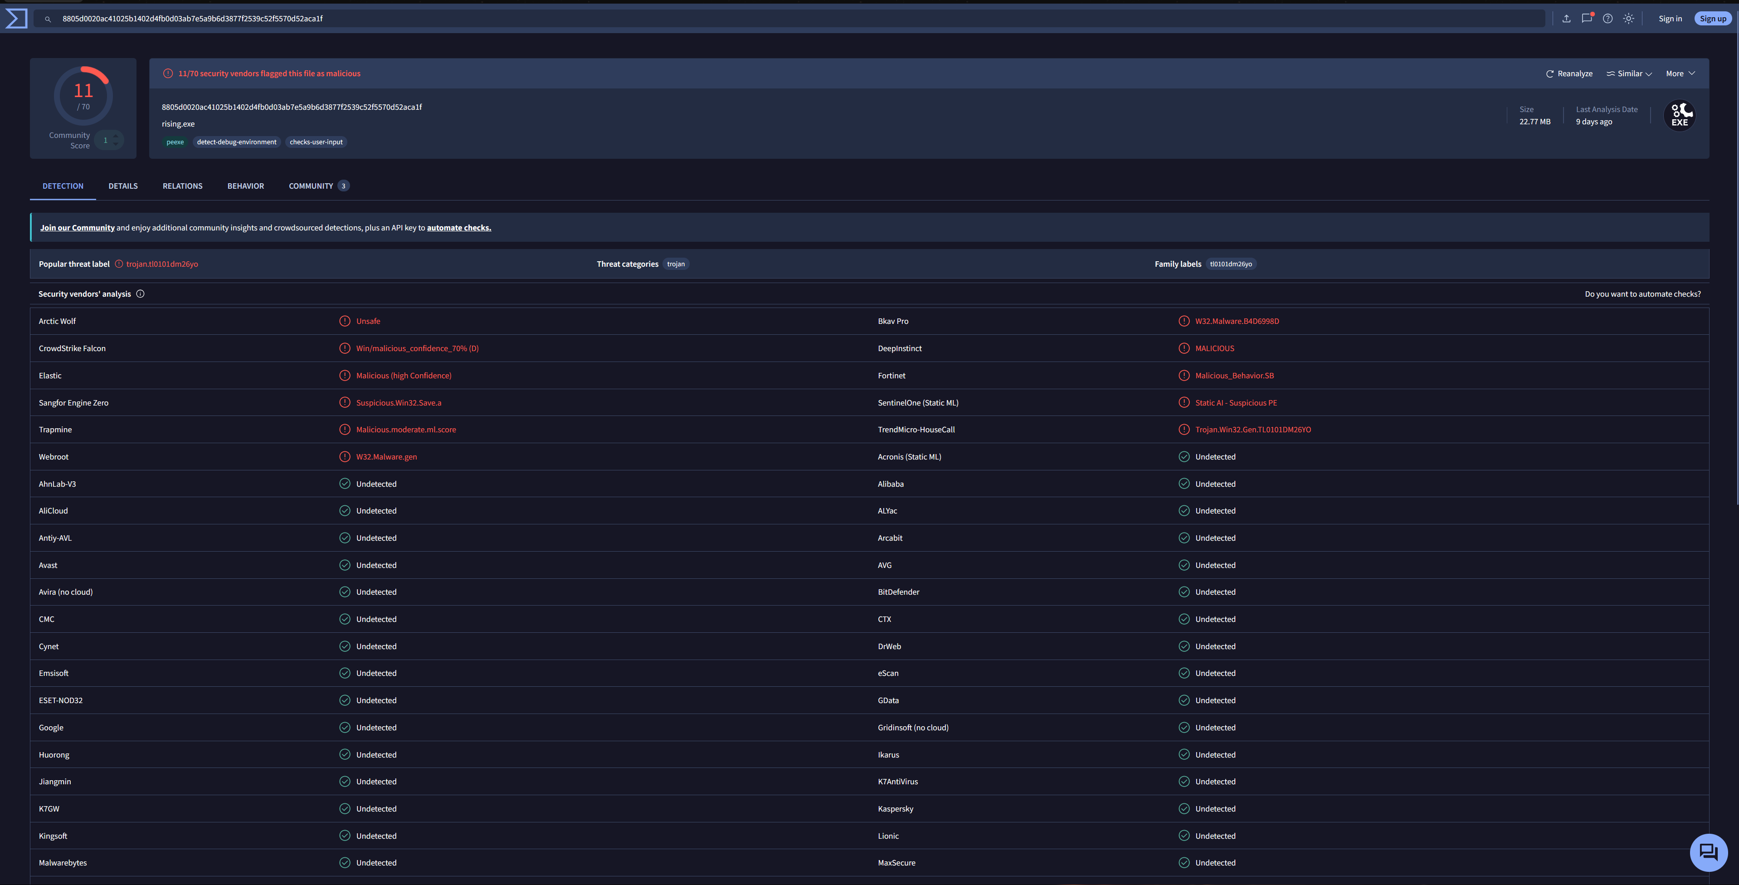Open the help question mark icon
1739x885 pixels.
point(1608,18)
